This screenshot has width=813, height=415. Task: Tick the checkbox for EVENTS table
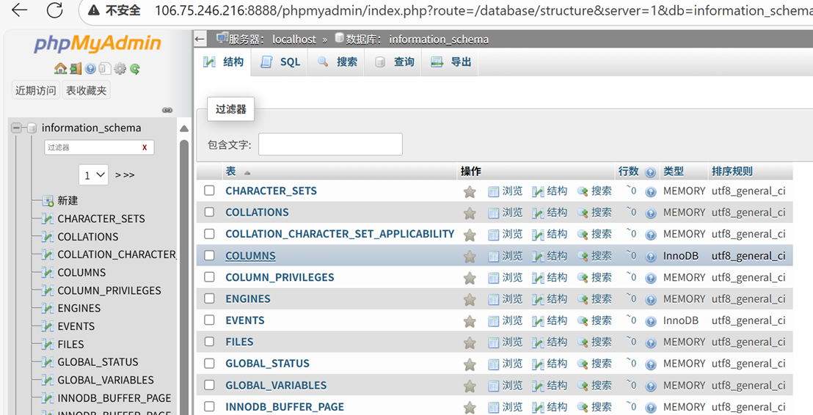pyautogui.click(x=210, y=320)
